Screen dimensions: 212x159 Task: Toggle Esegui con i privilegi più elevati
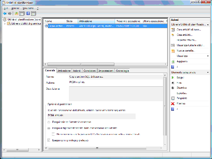pyautogui.click(x=49, y=140)
